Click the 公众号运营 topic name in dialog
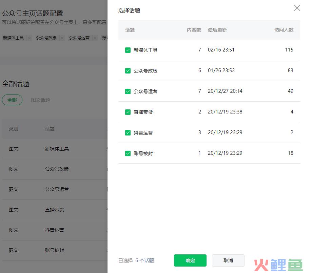Viewport: 311px width, 273px height. pyautogui.click(x=145, y=91)
